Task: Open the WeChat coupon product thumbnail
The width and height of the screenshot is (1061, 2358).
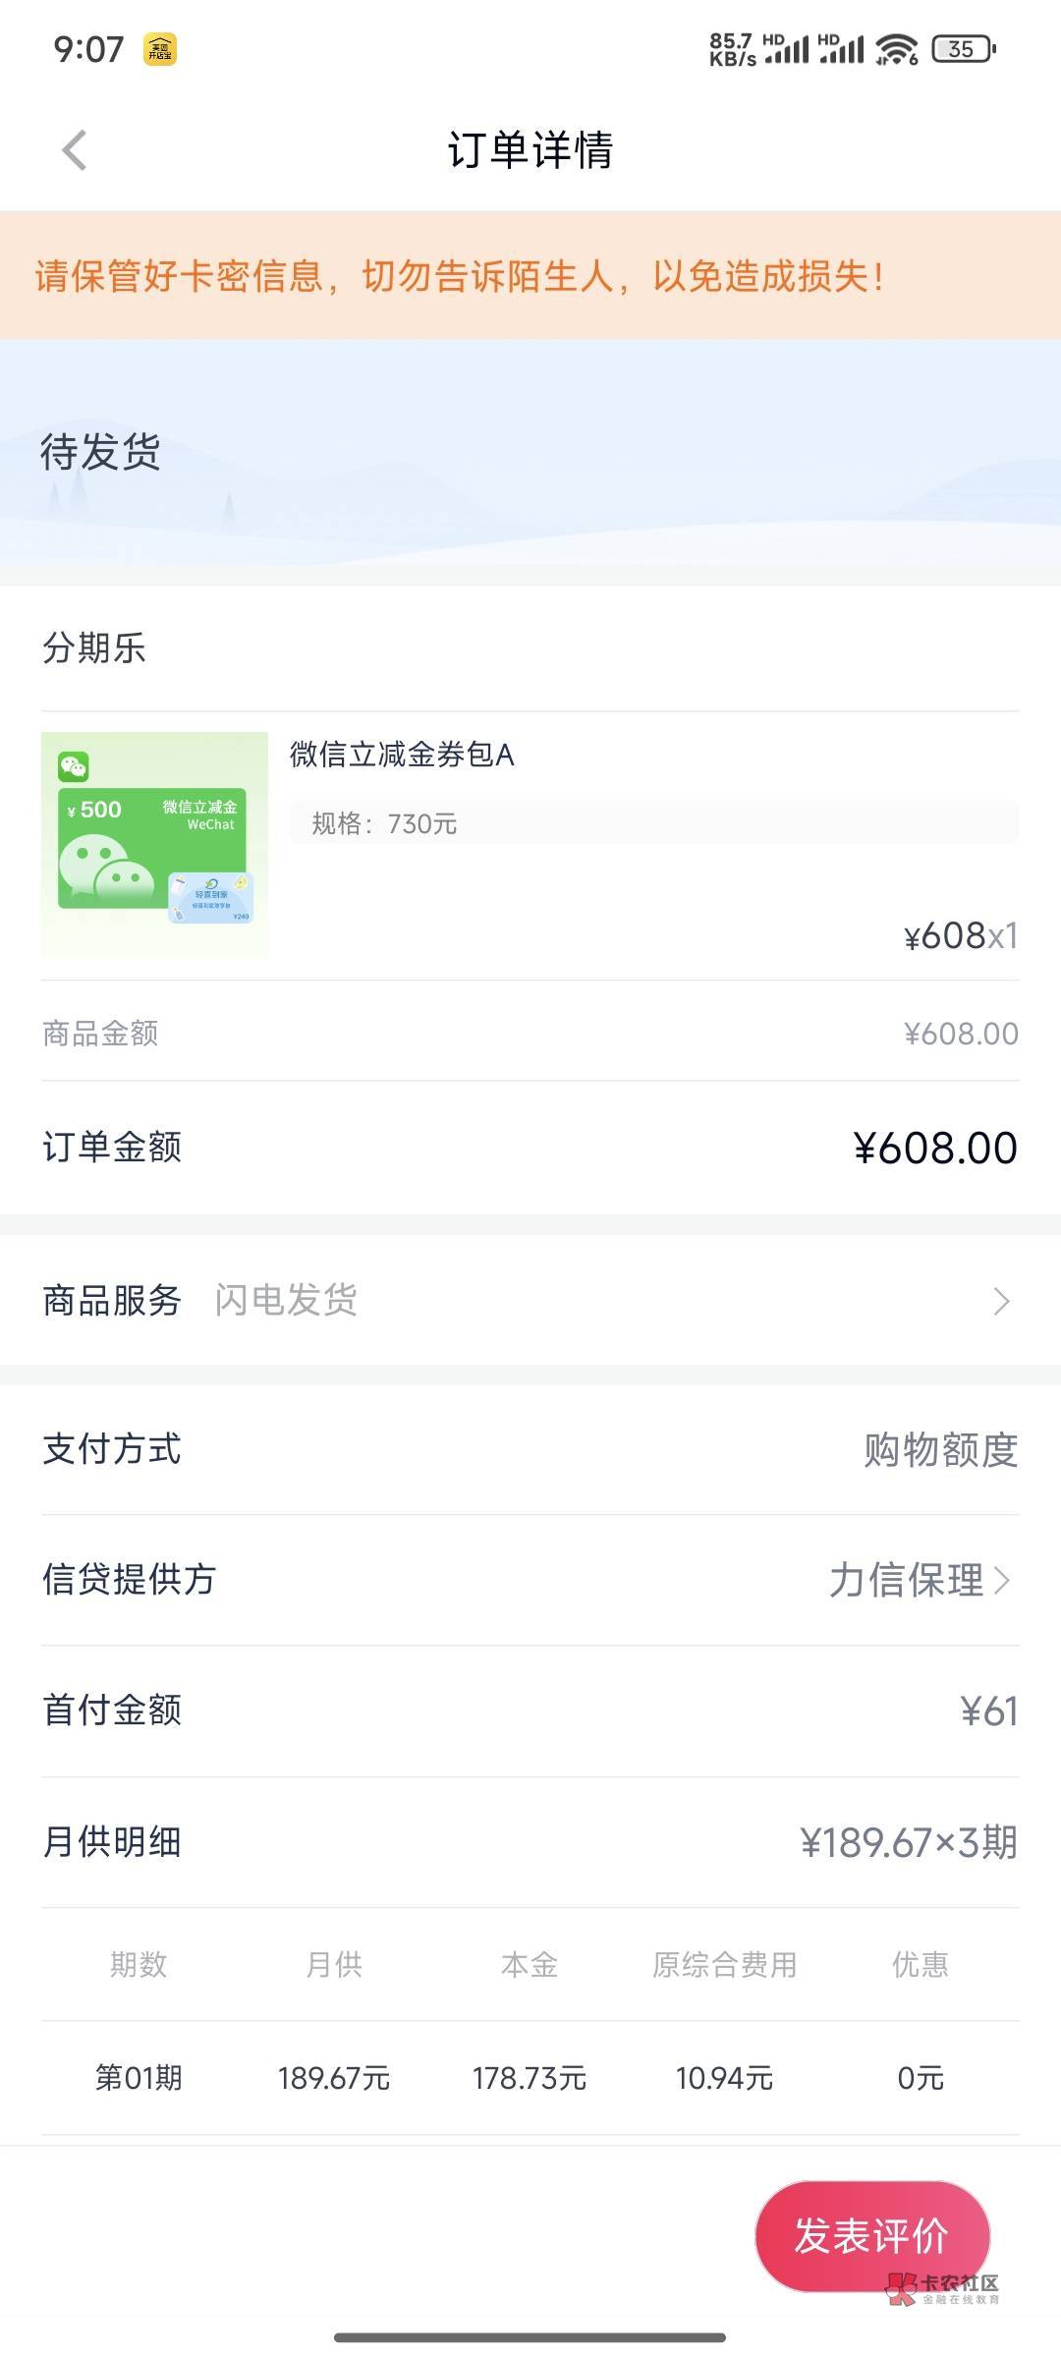Action: pyautogui.click(x=154, y=845)
